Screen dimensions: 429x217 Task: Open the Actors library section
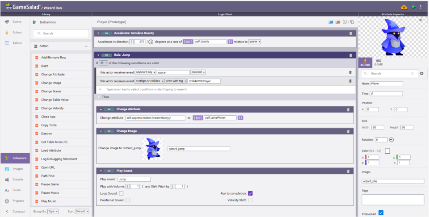[15, 32]
